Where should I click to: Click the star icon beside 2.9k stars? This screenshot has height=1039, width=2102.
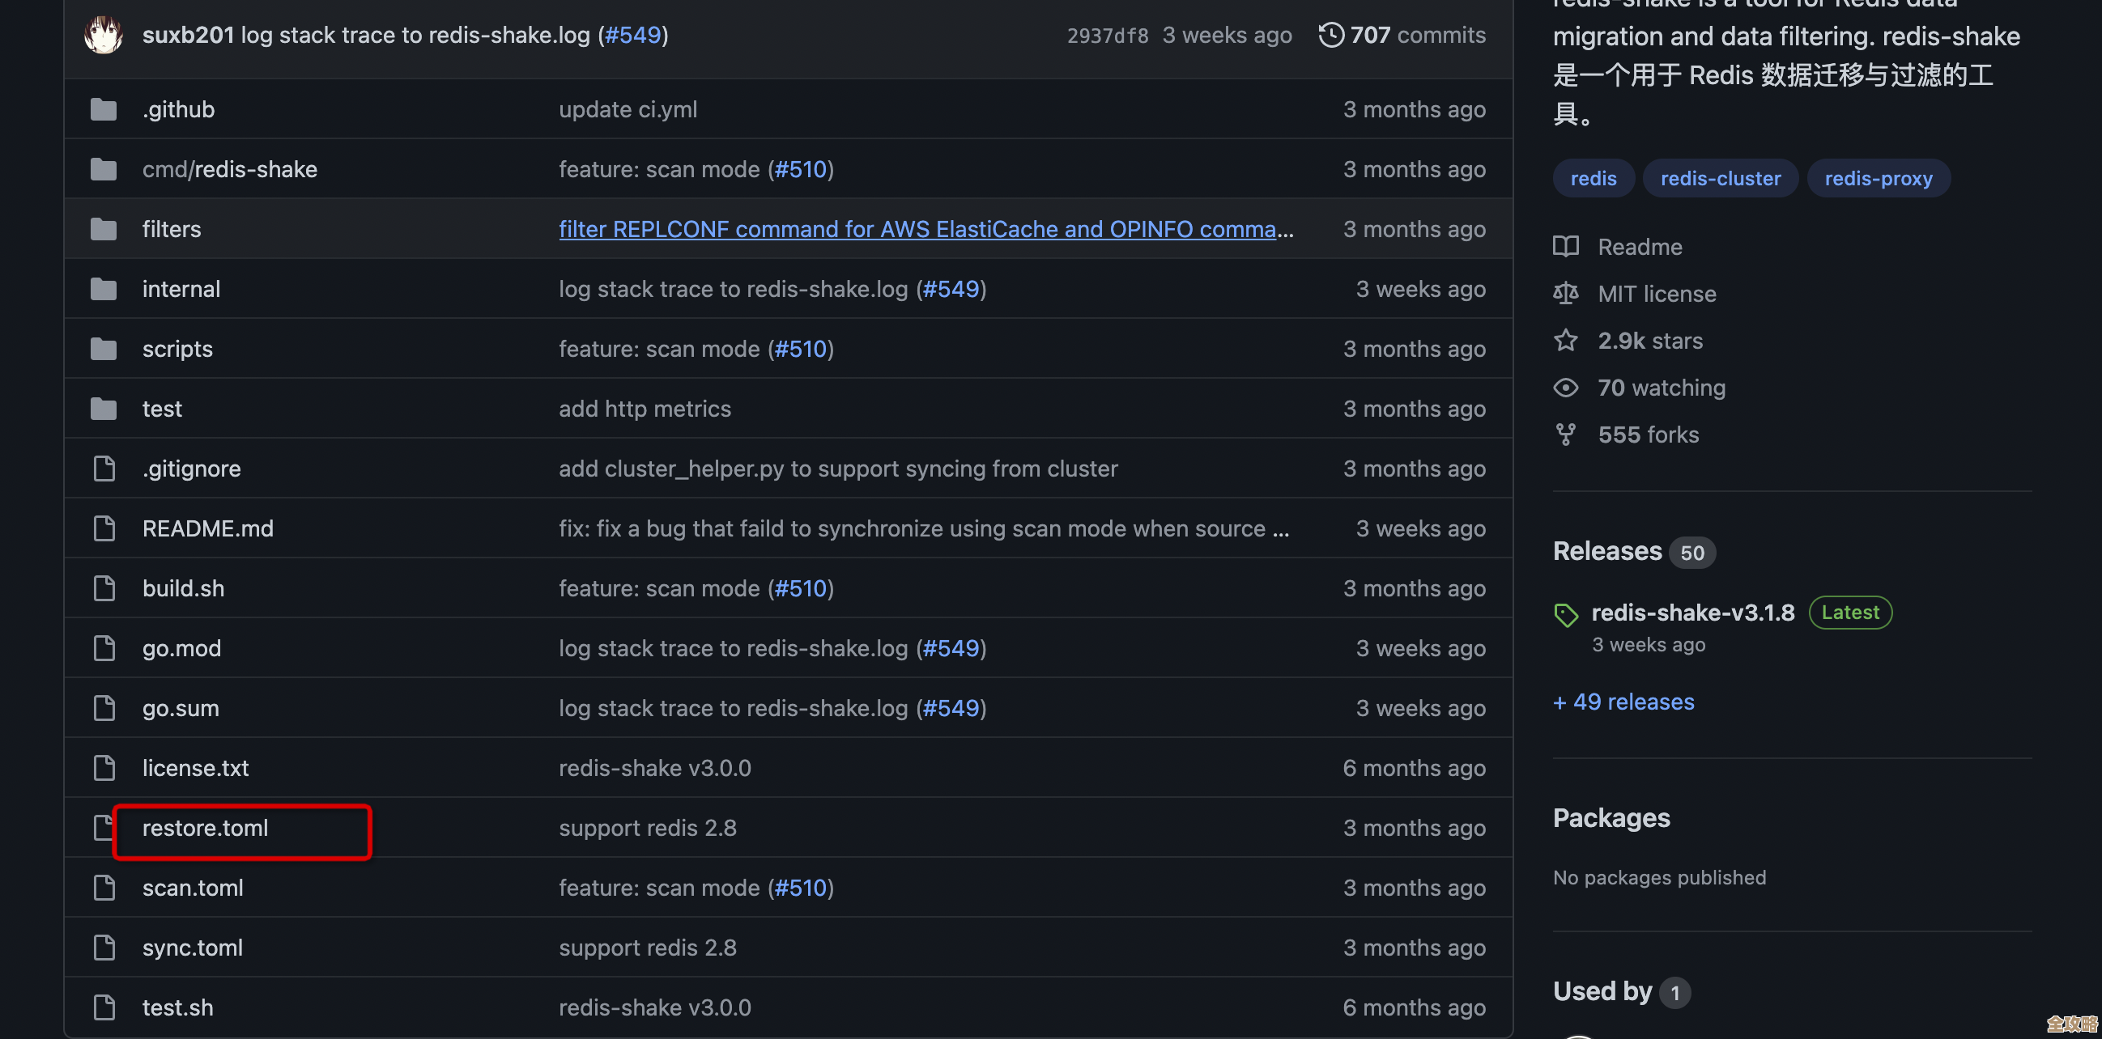coord(1565,340)
